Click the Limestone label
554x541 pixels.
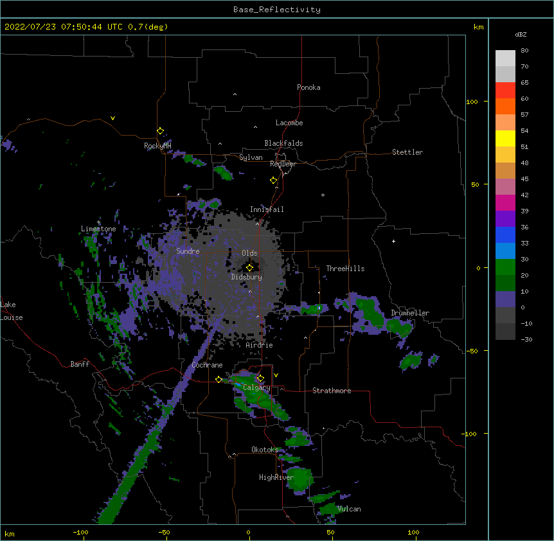tap(98, 229)
